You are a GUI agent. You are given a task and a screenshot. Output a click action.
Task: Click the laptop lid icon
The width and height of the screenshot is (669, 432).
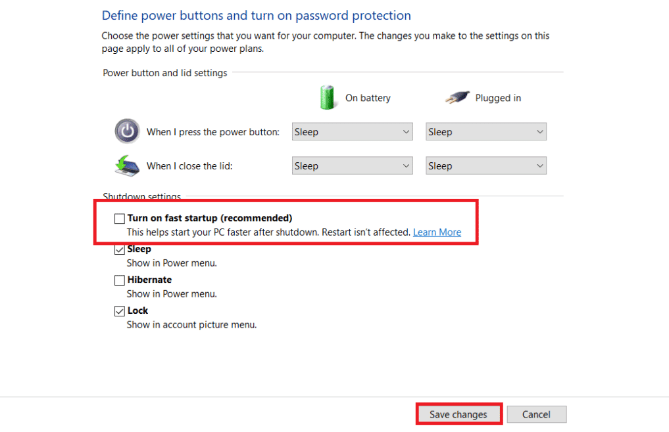(126, 165)
